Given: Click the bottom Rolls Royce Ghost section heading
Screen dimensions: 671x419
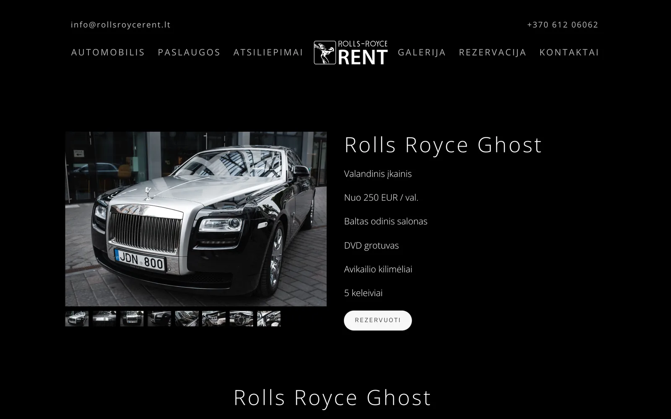Looking at the screenshot, I should [x=333, y=398].
